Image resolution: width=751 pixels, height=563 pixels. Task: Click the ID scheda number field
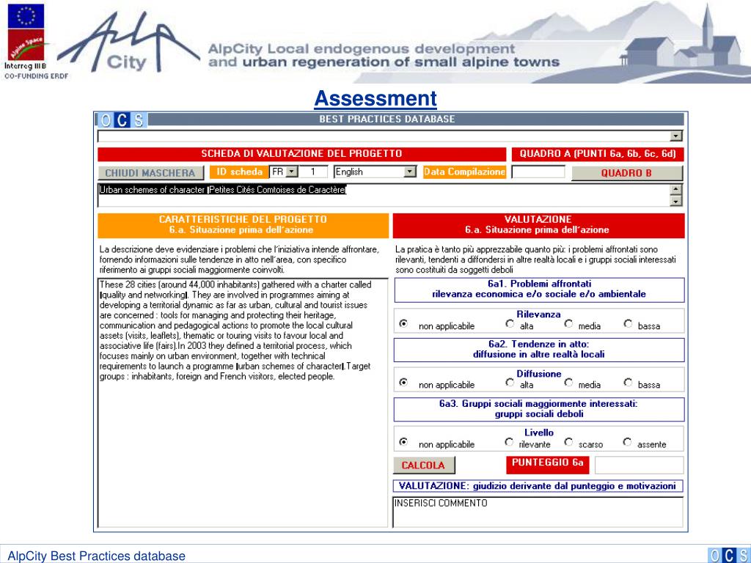(313, 172)
